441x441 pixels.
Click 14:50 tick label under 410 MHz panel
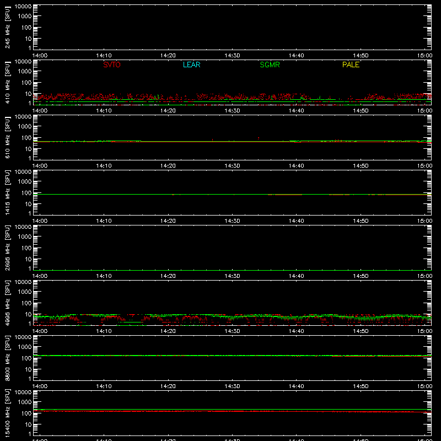coord(361,111)
